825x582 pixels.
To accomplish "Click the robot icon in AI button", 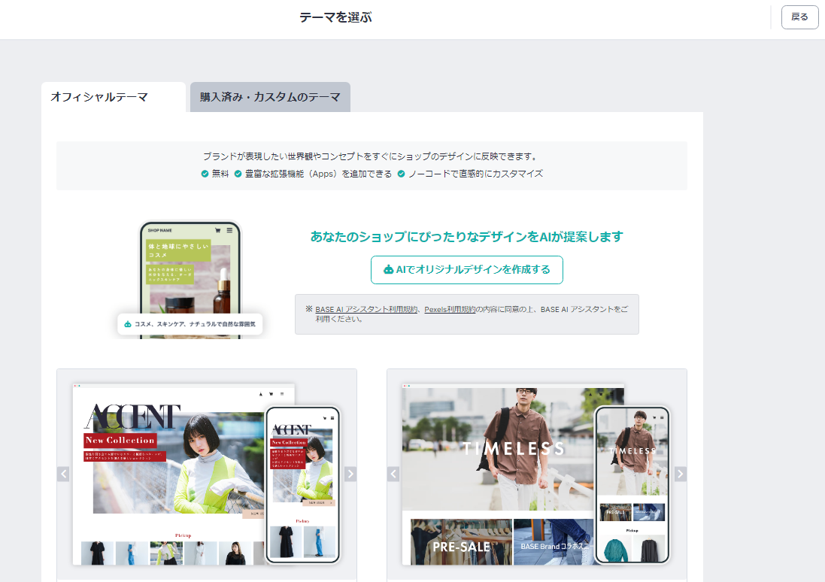I will click(x=388, y=270).
